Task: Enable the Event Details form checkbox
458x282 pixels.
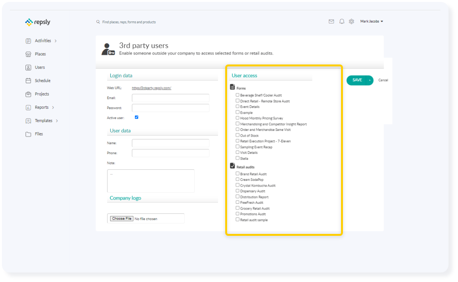Action: 238,106
